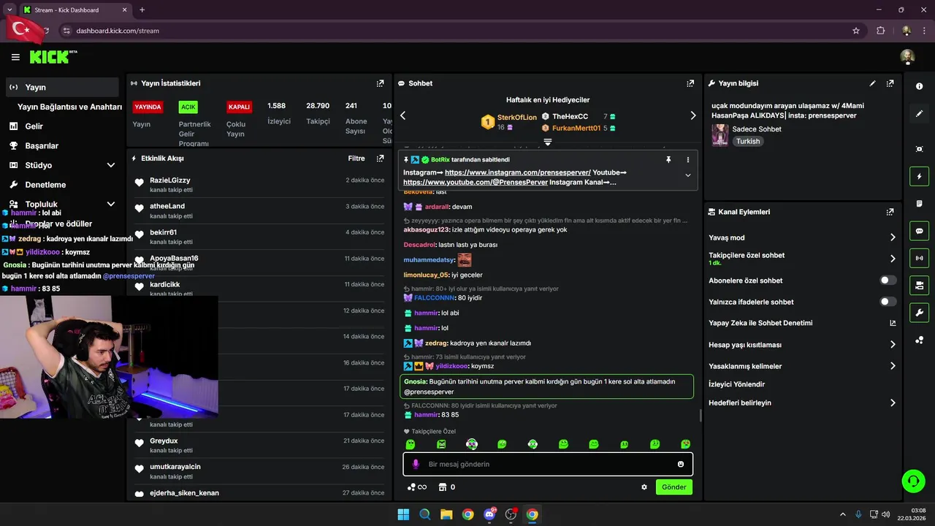Click the wrench icon in right sidebar
This screenshot has width=935, height=526.
[x=919, y=313]
